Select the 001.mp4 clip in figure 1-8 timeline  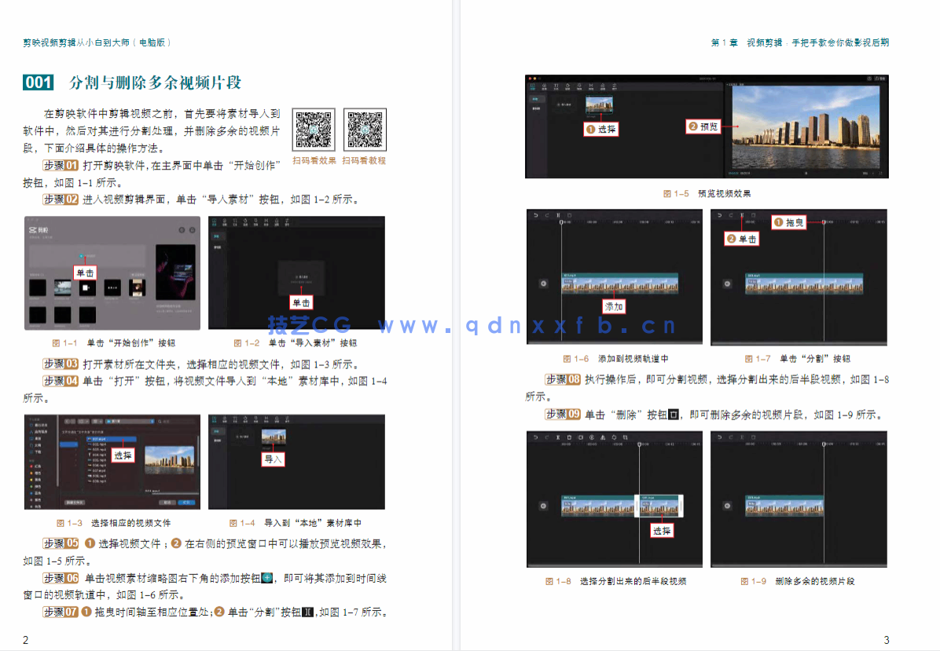point(597,506)
